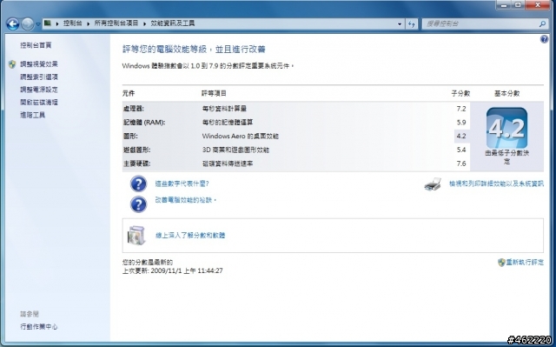
Task: Open 線上深入了解分數和軟體 link
Action: click(190, 235)
